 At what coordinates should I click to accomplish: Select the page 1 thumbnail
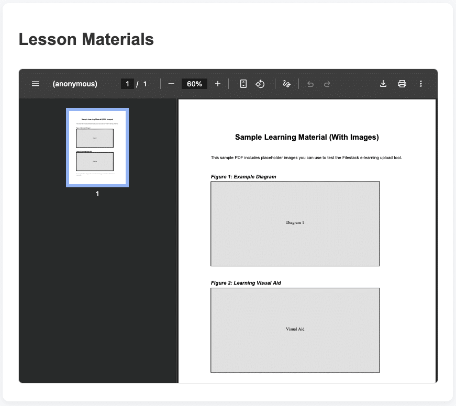pos(97,147)
